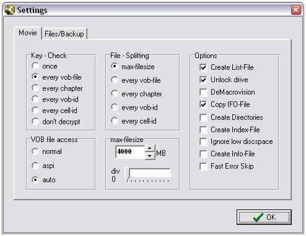Confirm settings with the OK button
Screen dimensions: 306x236
pos(264,217)
